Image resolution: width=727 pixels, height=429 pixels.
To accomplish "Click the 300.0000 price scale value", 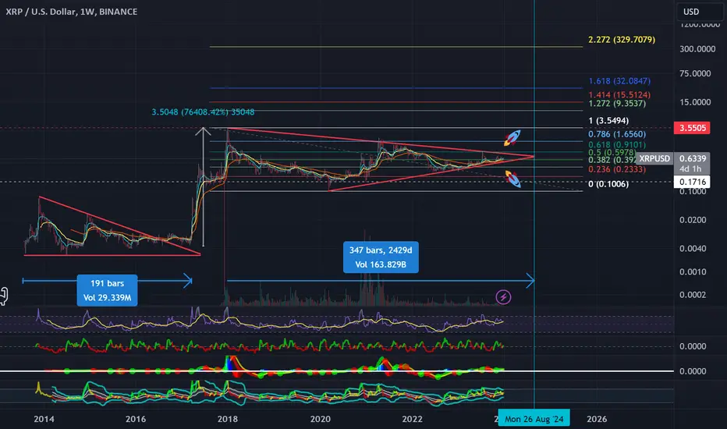I will 697,48.
